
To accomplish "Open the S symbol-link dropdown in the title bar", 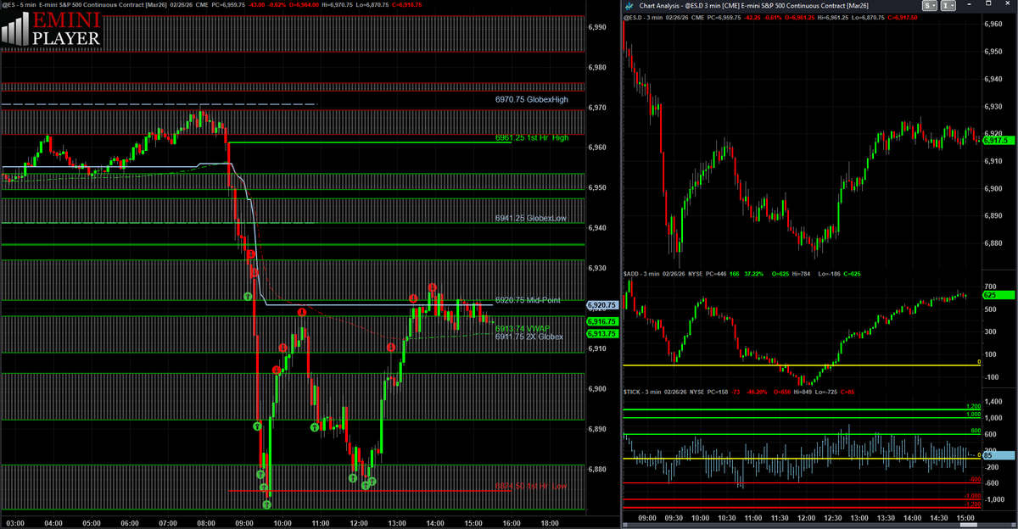I will tap(931, 6).
